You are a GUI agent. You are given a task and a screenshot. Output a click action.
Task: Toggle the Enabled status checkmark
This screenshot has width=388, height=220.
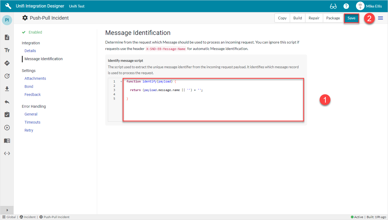click(24, 32)
